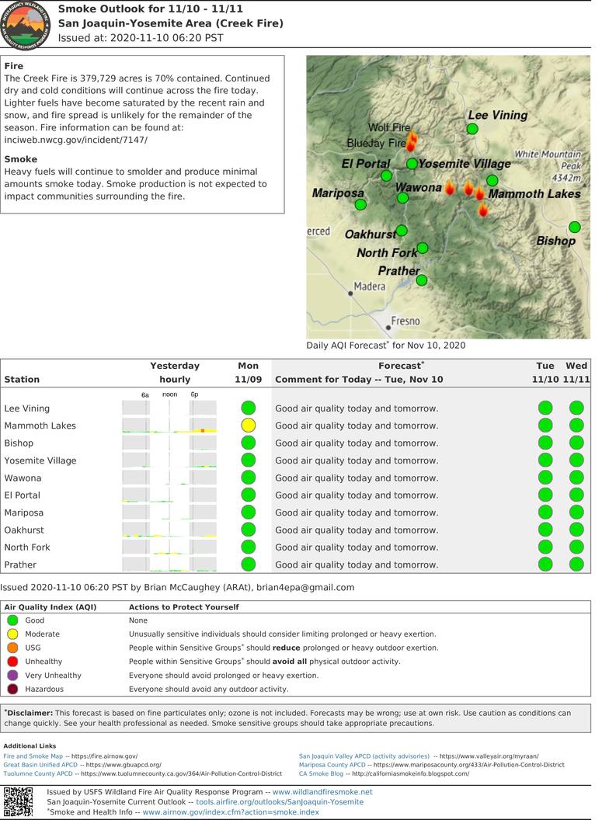Click El Portal Tue 11/10 forecast circle
Viewport: 602px width, 820px height.
545,495
